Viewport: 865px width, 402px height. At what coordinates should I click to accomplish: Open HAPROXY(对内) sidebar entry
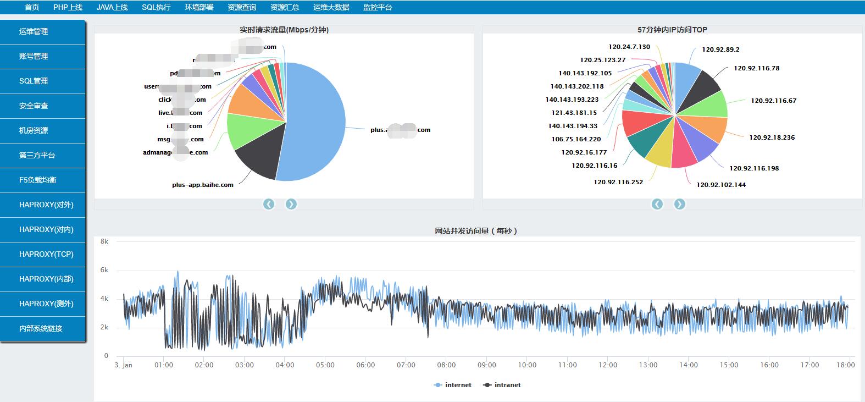point(43,230)
